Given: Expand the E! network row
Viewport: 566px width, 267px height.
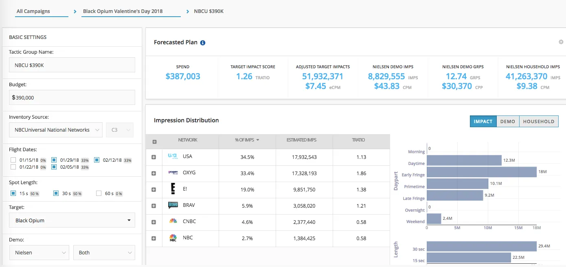Looking at the screenshot, I should tap(154, 190).
